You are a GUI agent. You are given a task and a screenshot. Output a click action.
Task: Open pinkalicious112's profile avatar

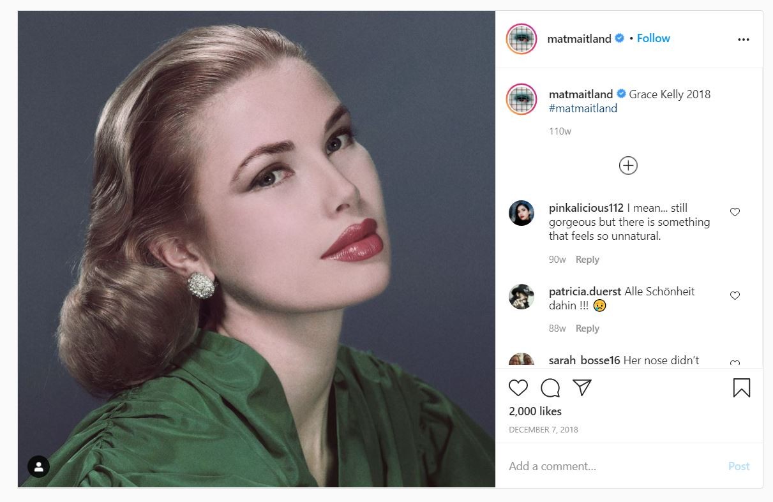pos(522,213)
